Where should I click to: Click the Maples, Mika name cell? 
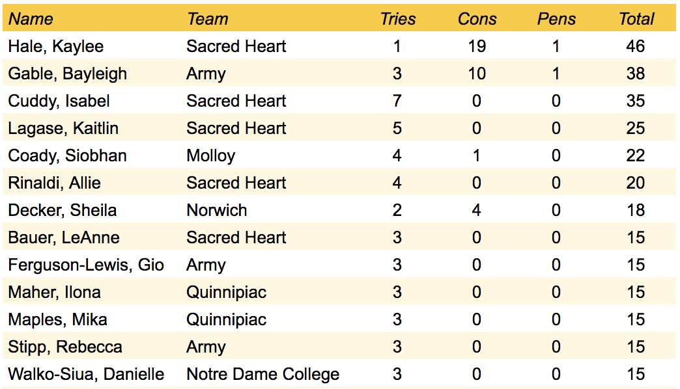tap(58, 319)
